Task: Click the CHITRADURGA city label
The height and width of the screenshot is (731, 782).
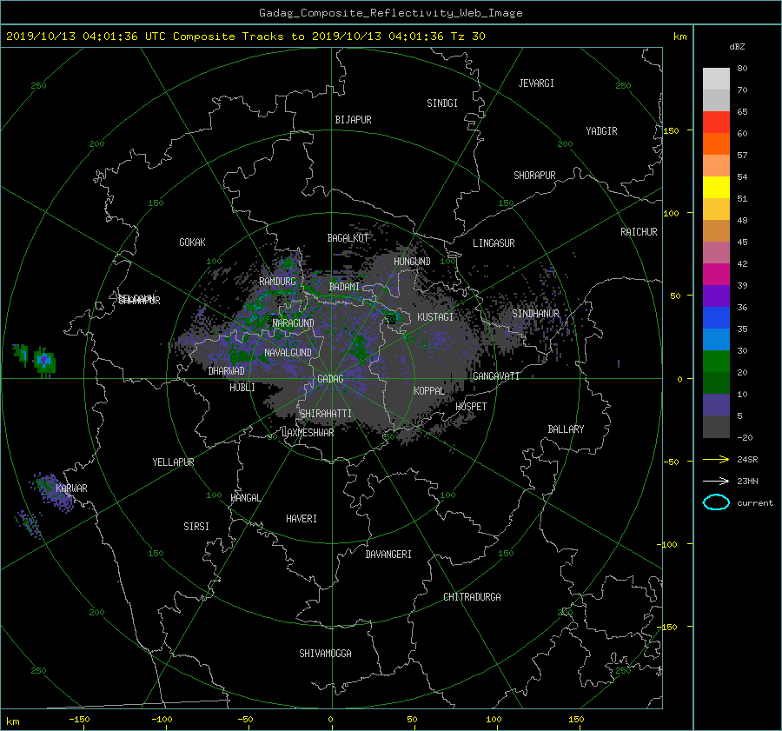Action: pos(472,597)
